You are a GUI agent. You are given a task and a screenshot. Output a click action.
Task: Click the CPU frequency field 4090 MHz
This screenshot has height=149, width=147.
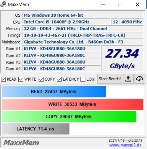132,22
